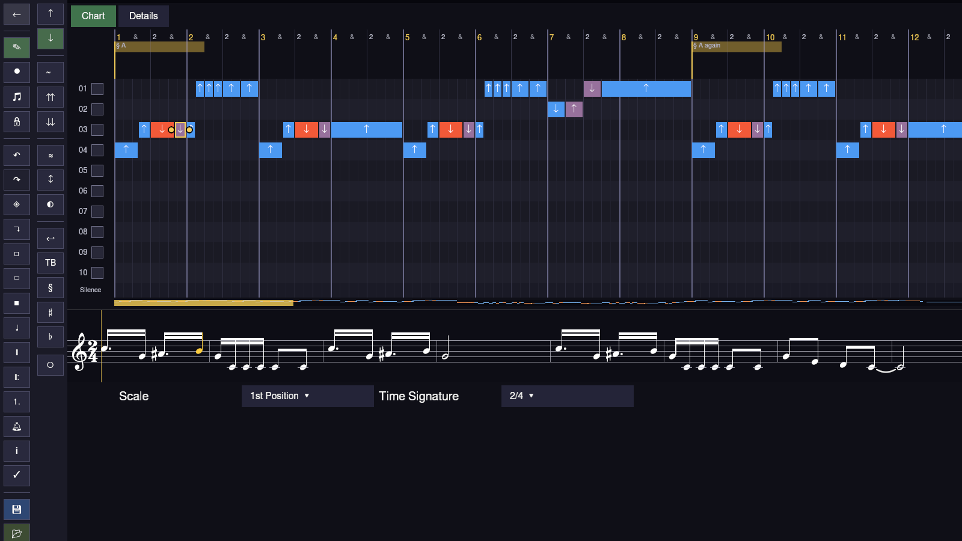Select the '§ A again' section marker
This screenshot has width=962, height=541.
coord(737,46)
